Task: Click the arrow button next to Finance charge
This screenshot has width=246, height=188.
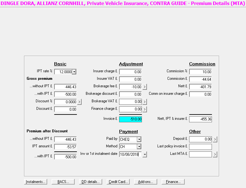Action: [x=145, y=109]
